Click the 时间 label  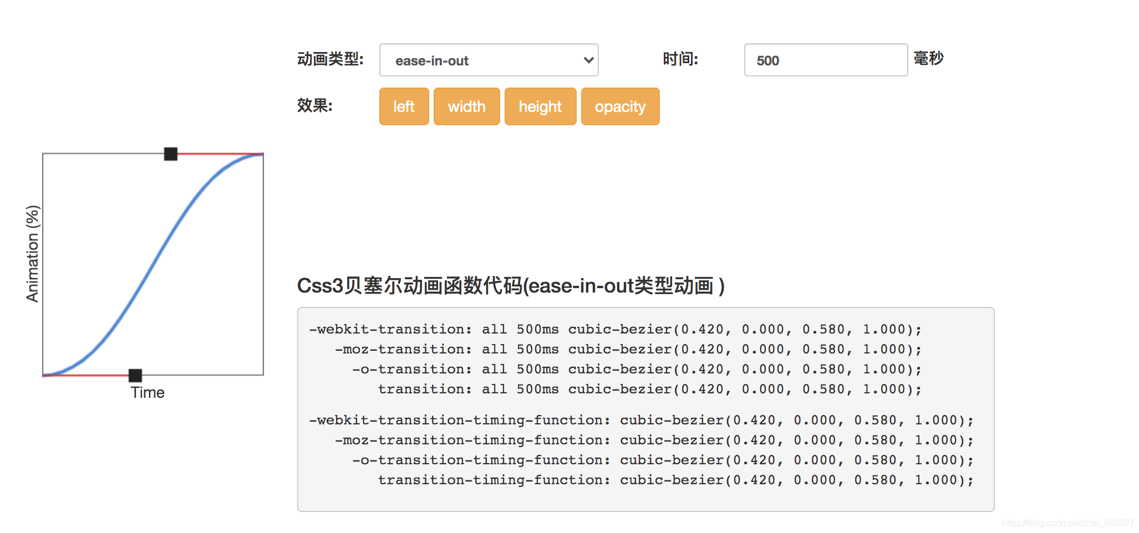(x=680, y=59)
